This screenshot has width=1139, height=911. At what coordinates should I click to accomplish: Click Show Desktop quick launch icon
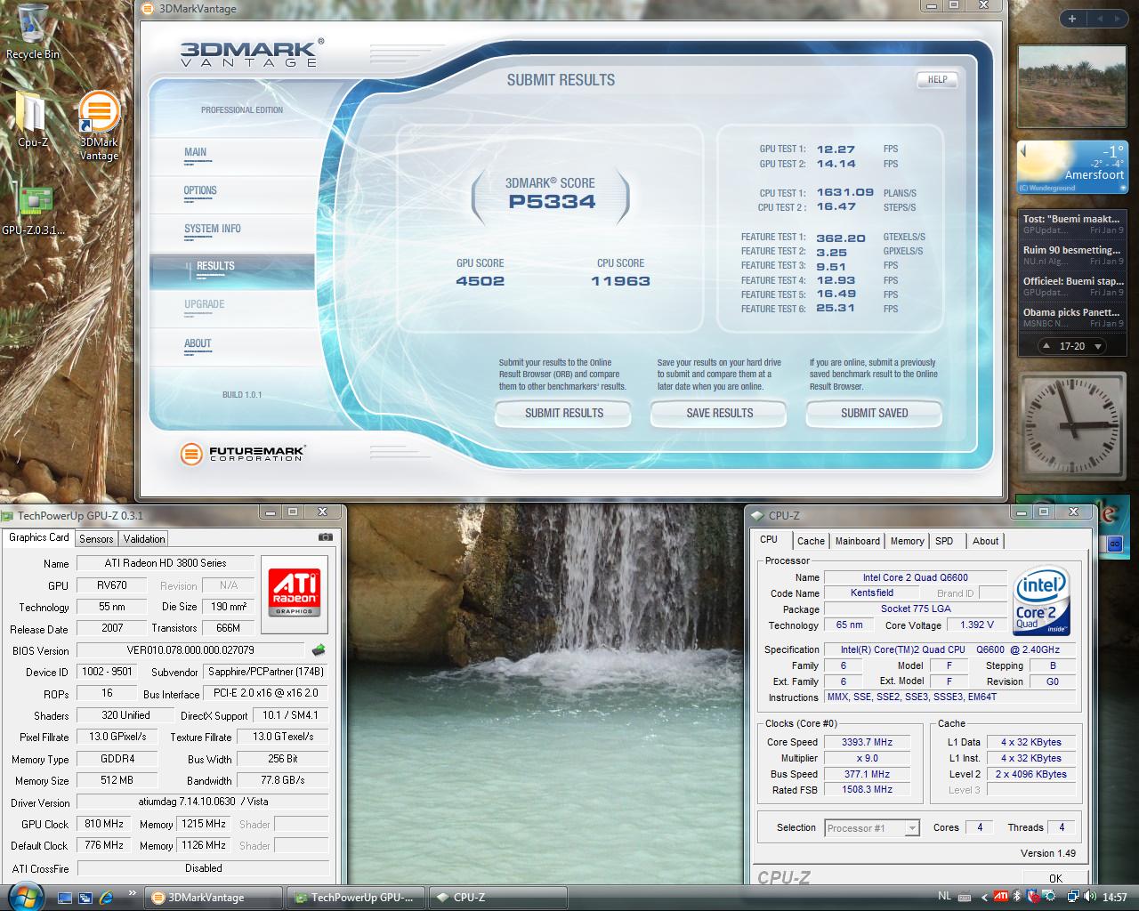pyautogui.click(x=65, y=898)
